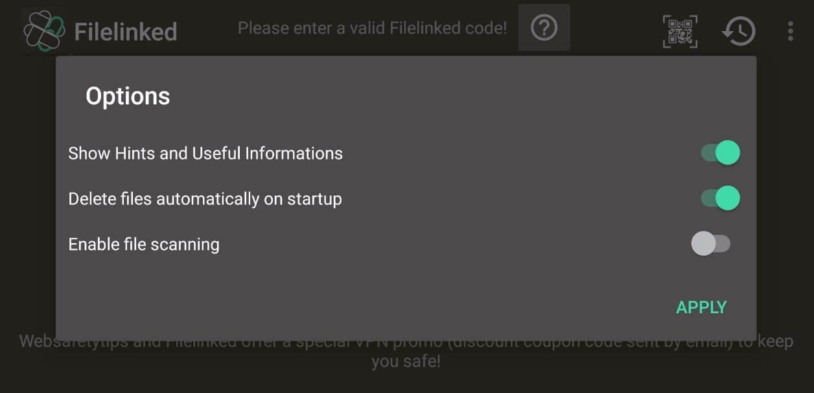The image size is (814, 393).
Task: Click the Options dialog heading
Action: point(128,96)
